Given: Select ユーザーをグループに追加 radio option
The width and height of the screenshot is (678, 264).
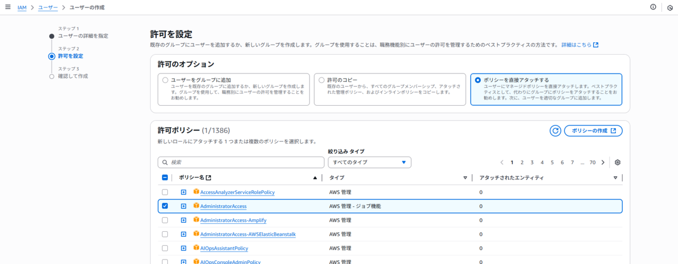Looking at the screenshot, I should pos(165,80).
